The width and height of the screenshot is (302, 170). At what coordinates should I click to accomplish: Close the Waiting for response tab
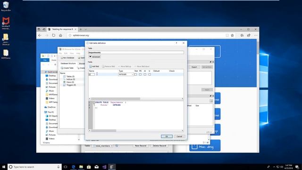tap(75, 29)
